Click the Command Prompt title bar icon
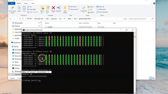 (x=24, y=30)
